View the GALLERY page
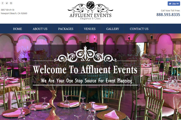Viewport: 181px width, 120px height. click(x=112, y=29)
